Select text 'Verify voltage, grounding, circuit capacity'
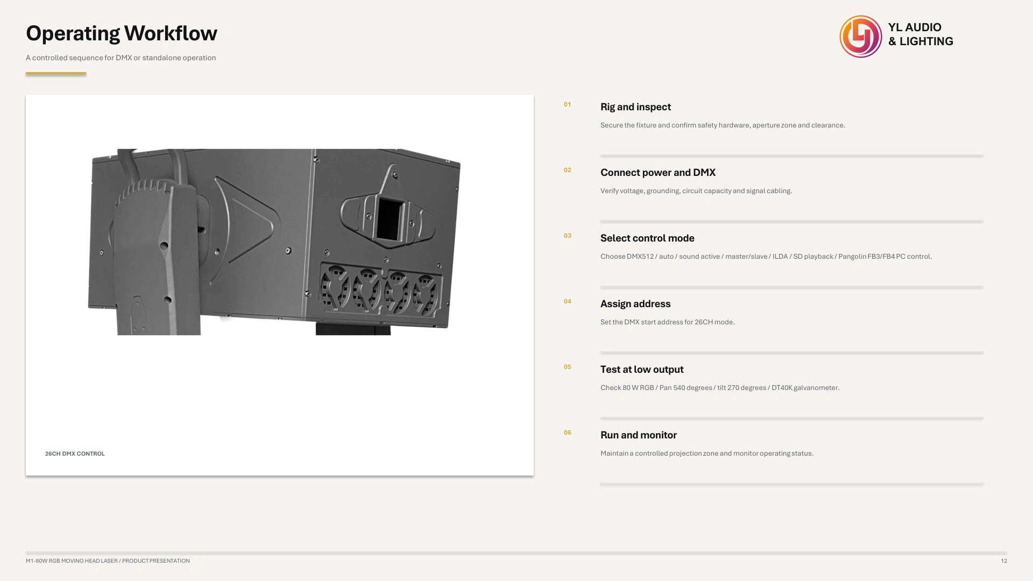This screenshot has height=581, width=1033. [666, 191]
